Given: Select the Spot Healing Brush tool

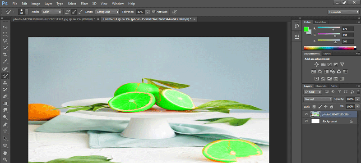Looking at the screenshot, I should (x=5, y=68).
